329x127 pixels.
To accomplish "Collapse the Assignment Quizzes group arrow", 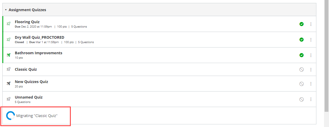I will tap(6, 10).
